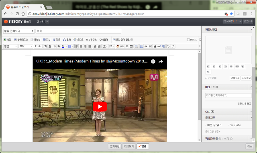Viewport: 257px width, 153px height.
Task: Toggle the 문단 간격 없음 checkbox
Action: point(114,40)
